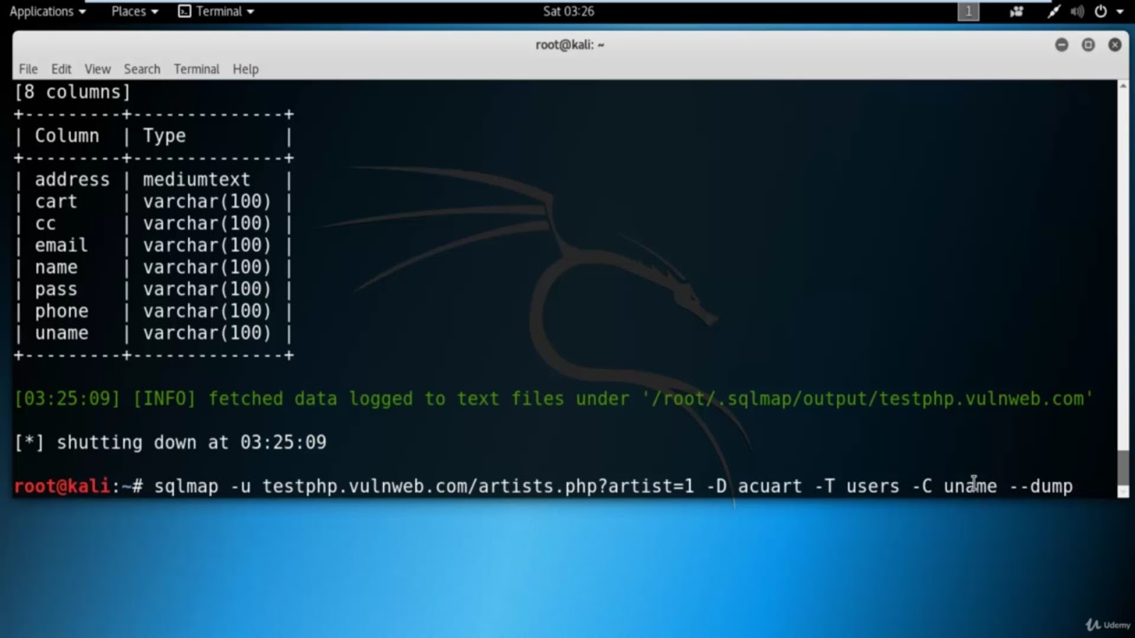The image size is (1135, 638).
Task: Open the View menu in the terminal
Action: tap(97, 69)
